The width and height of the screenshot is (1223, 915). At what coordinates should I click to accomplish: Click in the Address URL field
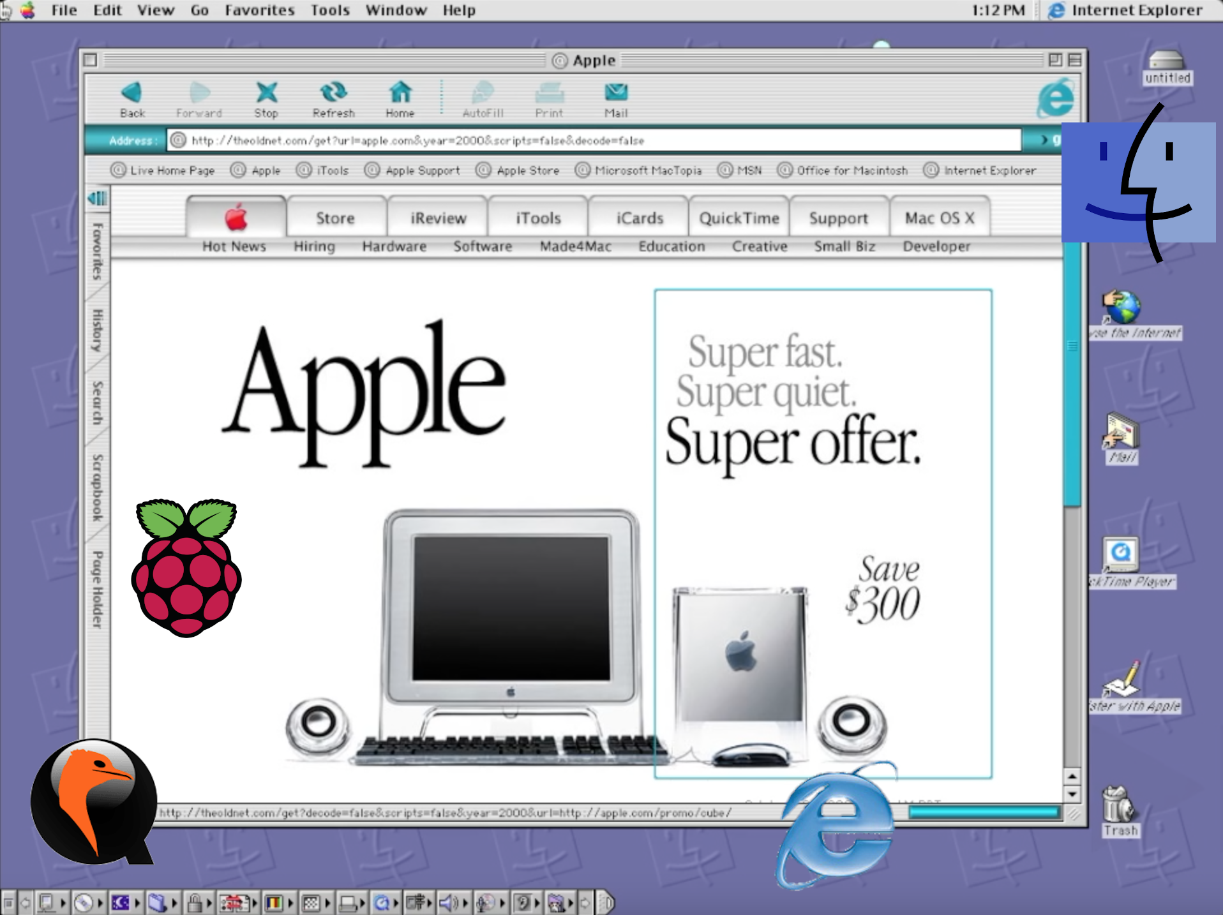pos(594,140)
